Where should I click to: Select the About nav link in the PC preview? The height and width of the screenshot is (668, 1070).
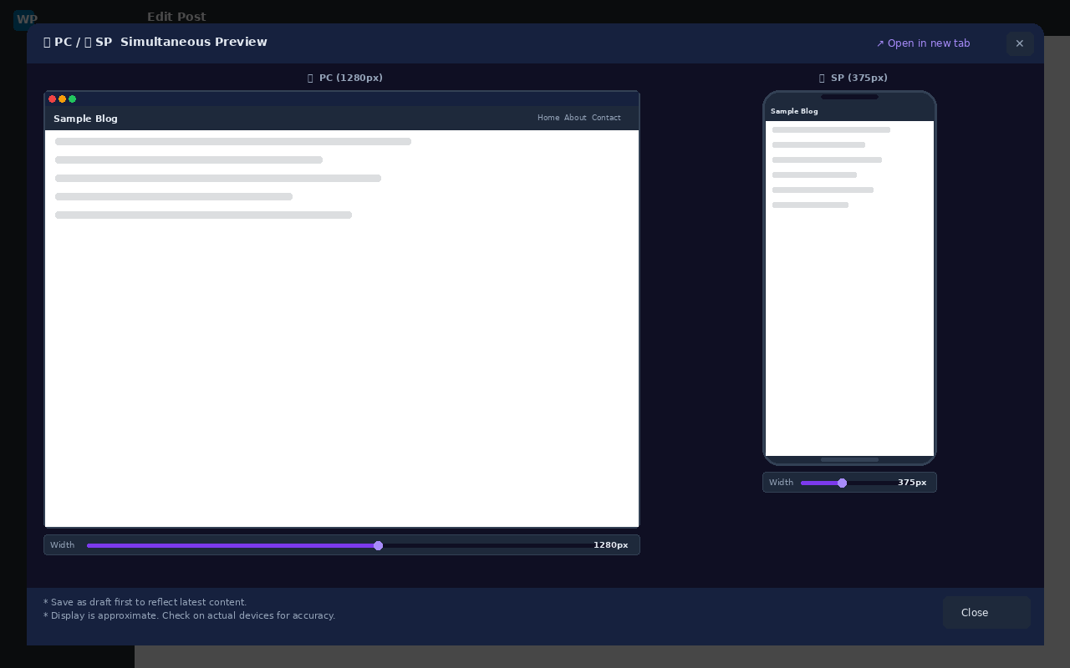coord(575,118)
